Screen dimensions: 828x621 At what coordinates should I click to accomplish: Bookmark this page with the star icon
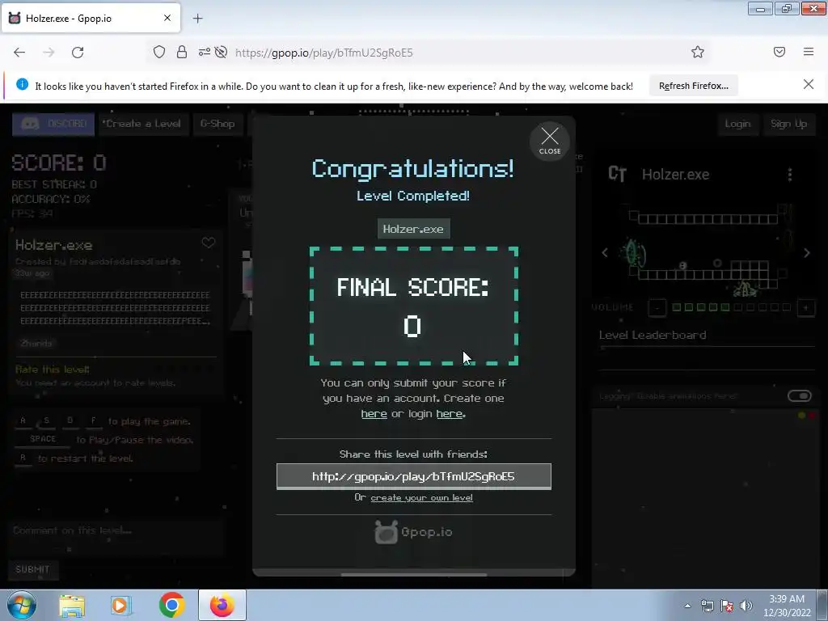(698, 52)
